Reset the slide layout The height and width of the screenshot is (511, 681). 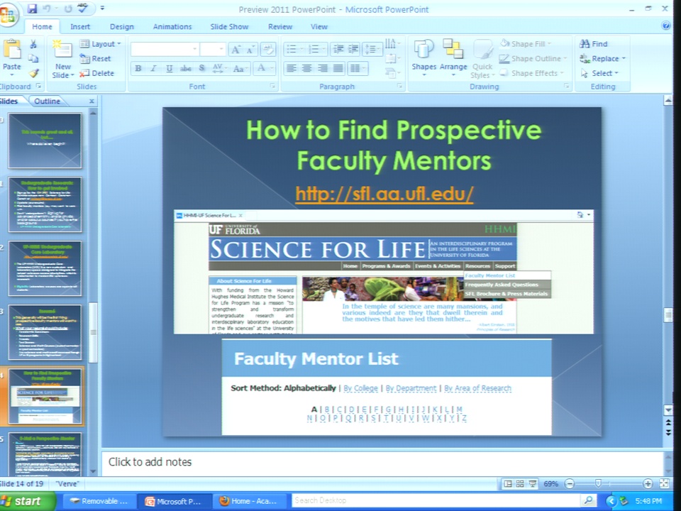95,59
